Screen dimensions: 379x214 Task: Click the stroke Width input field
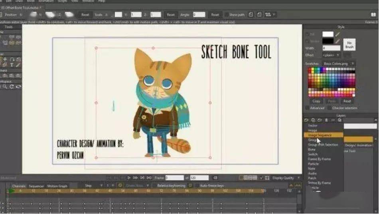pyautogui.click(x=331, y=48)
